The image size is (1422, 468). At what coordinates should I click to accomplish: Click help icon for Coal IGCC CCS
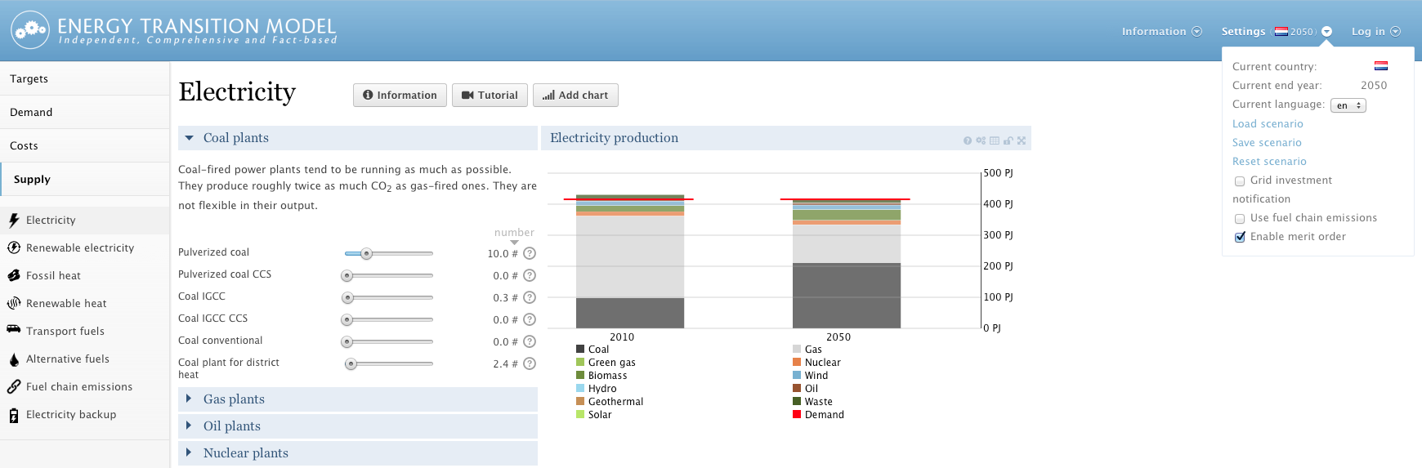(x=530, y=319)
